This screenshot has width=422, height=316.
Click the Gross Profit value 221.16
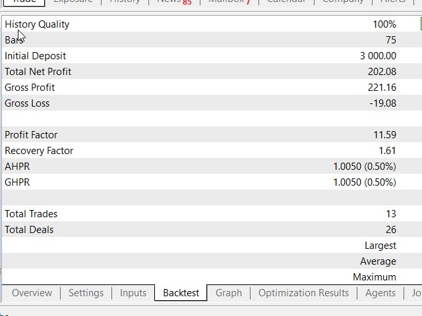[x=382, y=88]
